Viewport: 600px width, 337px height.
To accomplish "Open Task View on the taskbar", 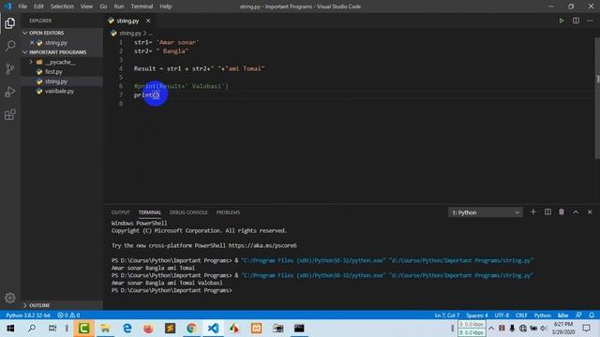I will pos(52,329).
